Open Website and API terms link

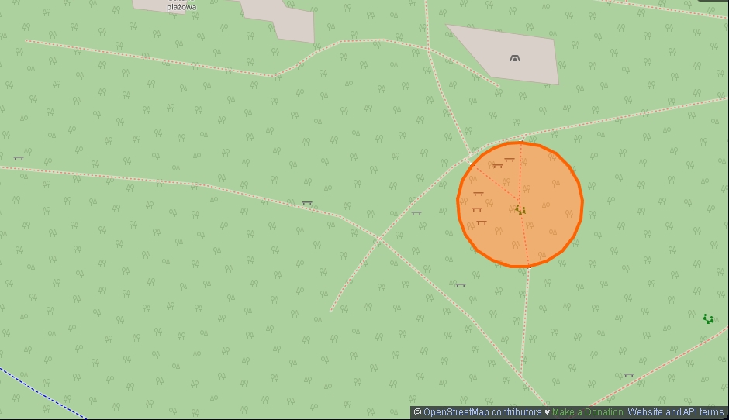(x=675, y=412)
